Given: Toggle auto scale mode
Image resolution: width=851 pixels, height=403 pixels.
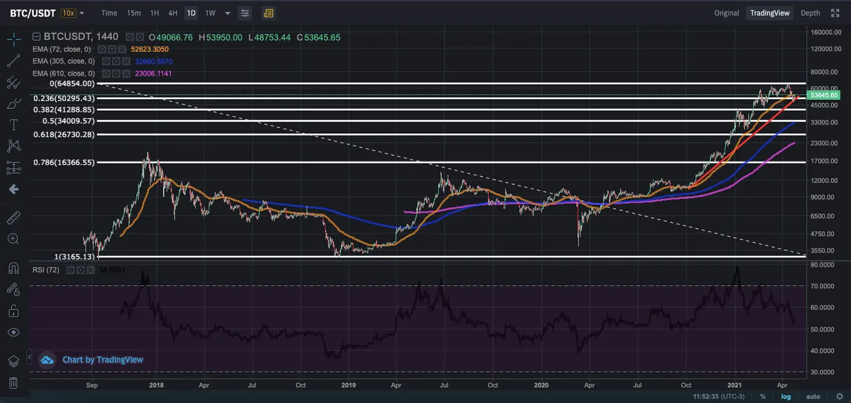Looking at the screenshot, I should pos(813,396).
